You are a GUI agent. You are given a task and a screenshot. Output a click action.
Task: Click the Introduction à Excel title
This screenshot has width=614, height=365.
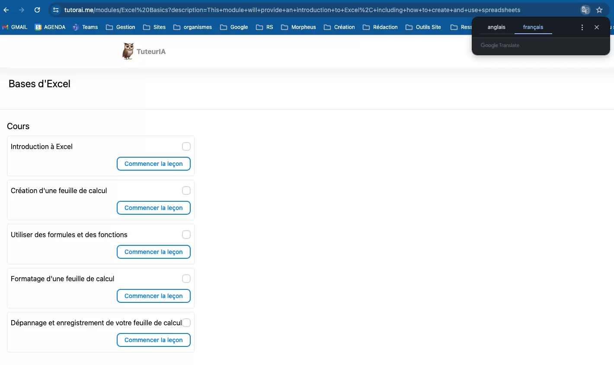click(42, 146)
